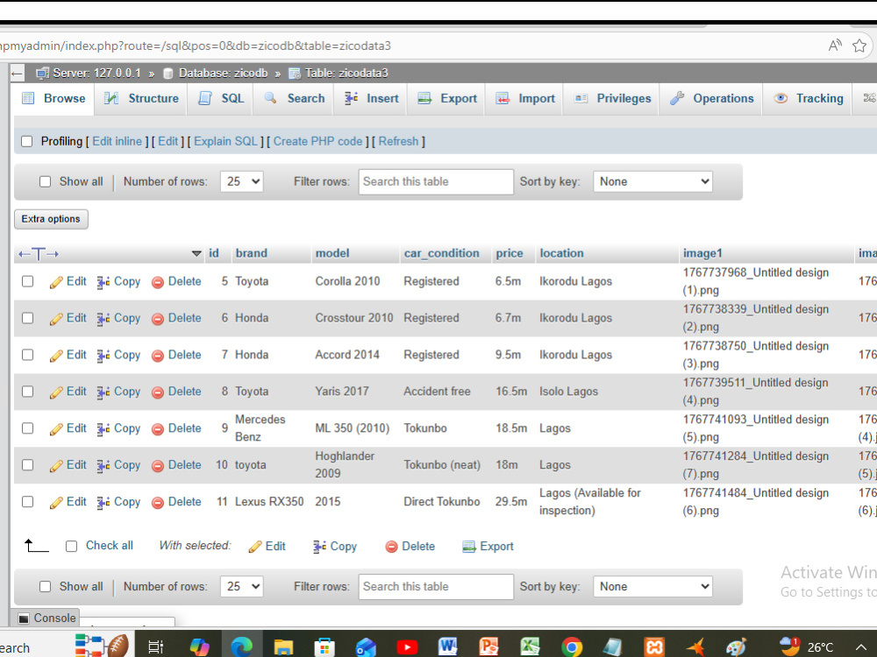Click the red delete icon for Honda Accord 2014 row
This screenshot has height=657, width=877.
[x=158, y=356]
